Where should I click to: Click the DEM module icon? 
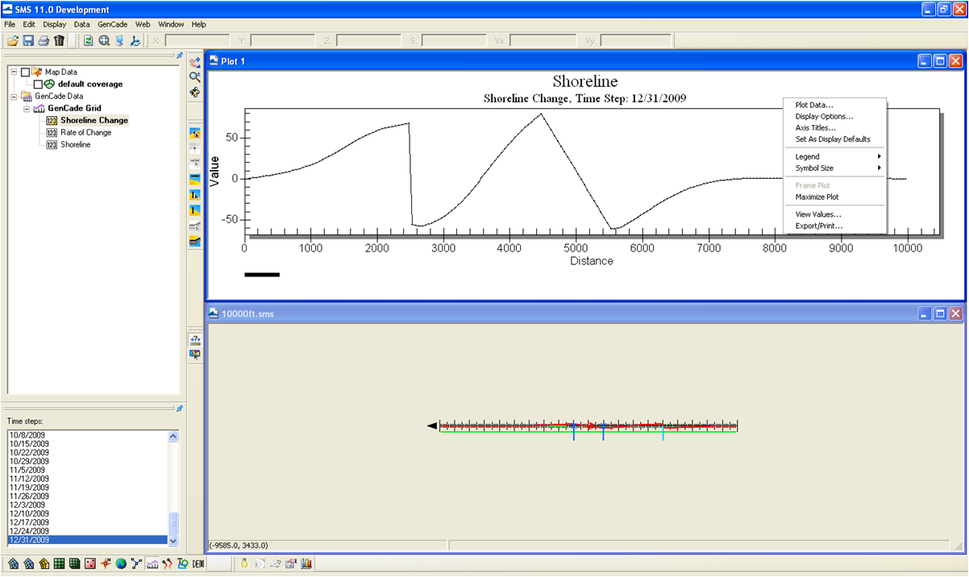(198, 563)
